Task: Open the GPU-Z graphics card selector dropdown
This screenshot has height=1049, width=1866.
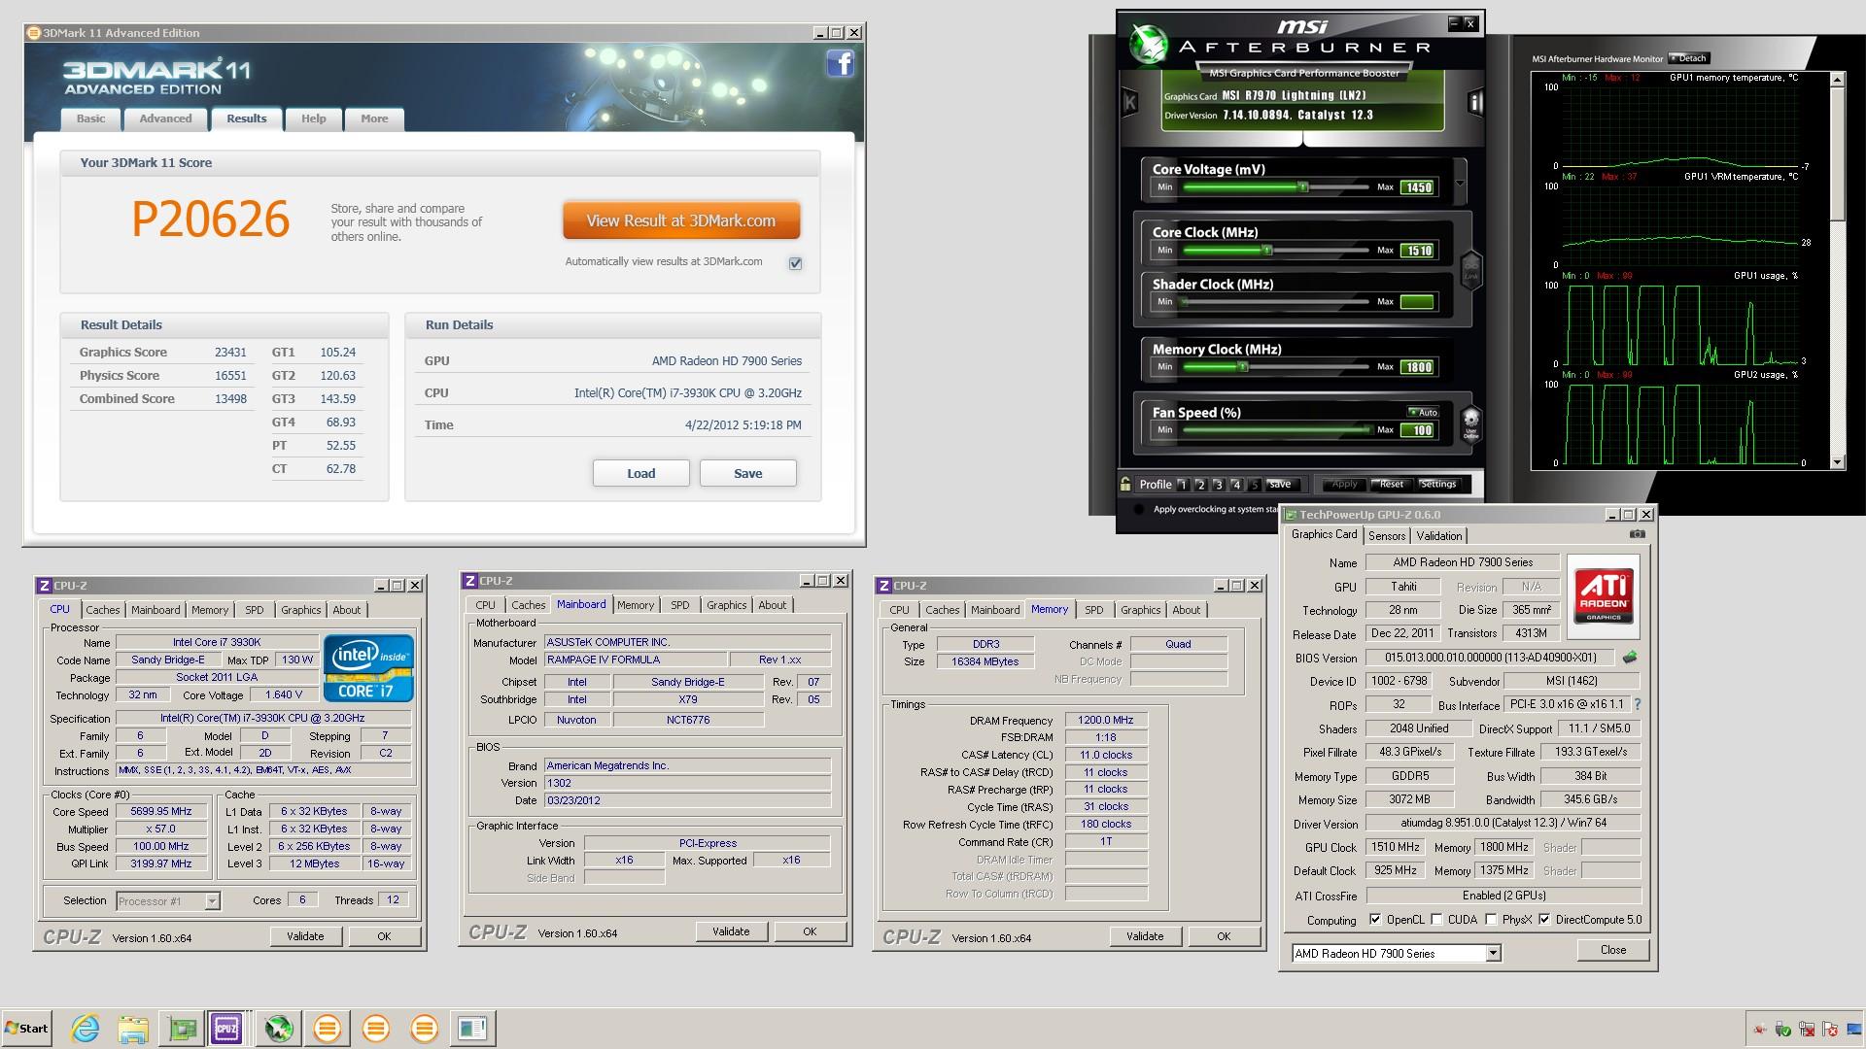Action: [x=1493, y=953]
